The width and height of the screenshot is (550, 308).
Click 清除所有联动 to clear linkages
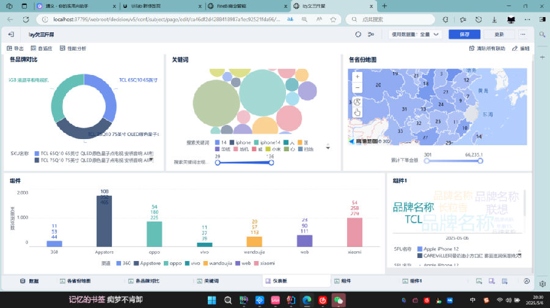[487, 48]
